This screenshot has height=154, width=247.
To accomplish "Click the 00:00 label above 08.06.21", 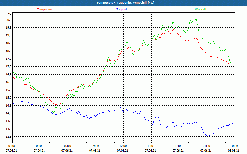I will pos(234,146).
